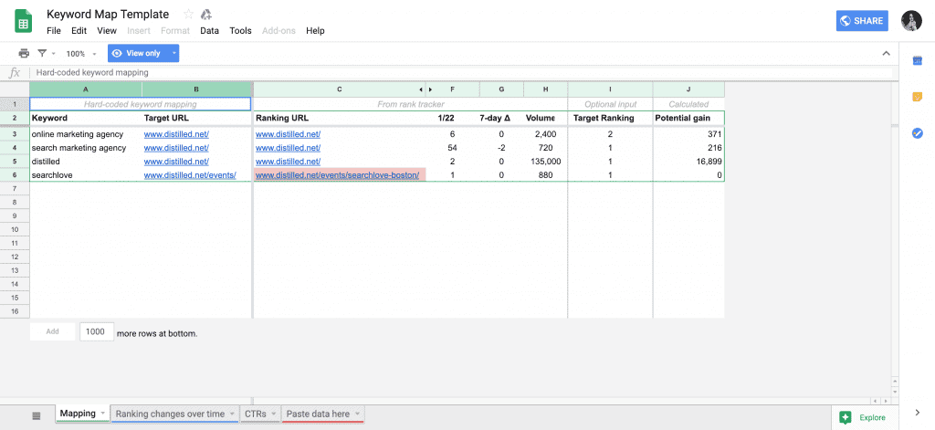Screen dimensions: 935x430
Task: Select column J header
Action: click(688, 89)
